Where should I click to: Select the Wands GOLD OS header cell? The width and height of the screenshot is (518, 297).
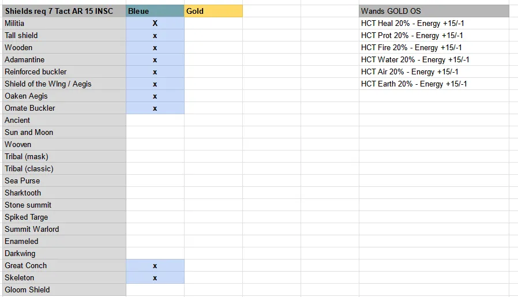click(x=434, y=11)
